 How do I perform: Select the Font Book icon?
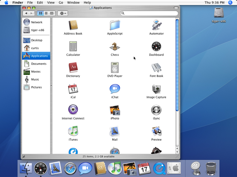[156, 68]
